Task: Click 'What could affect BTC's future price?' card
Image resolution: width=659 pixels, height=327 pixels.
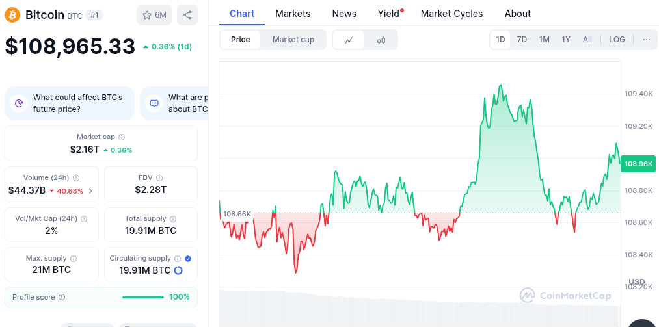Action: pyautogui.click(x=70, y=103)
